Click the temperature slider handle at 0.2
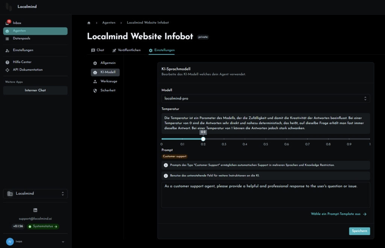Image resolution: width=385 pixels, height=248 pixels. tap(203, 139)
